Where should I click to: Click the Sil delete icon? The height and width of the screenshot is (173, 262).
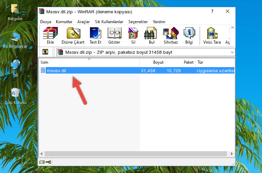(x=133, y=35)
